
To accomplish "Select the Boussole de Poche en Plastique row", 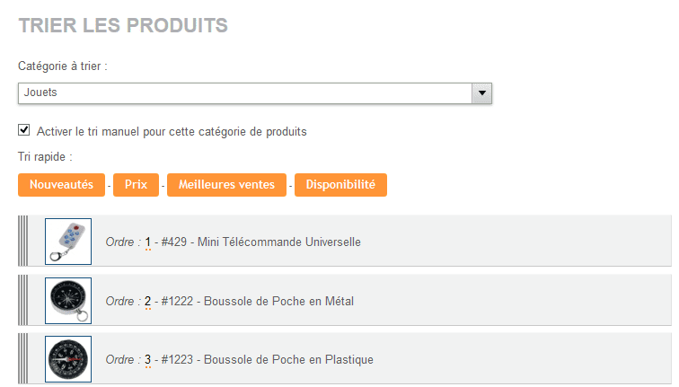I will 345,358.
